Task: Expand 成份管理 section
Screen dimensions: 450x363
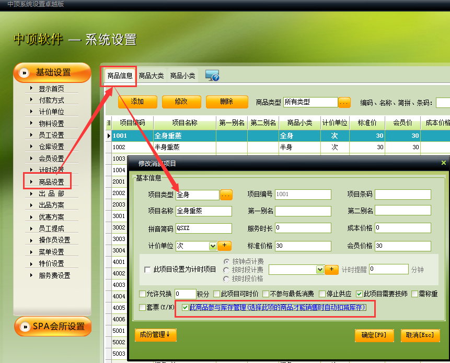Action: point(156,335)
